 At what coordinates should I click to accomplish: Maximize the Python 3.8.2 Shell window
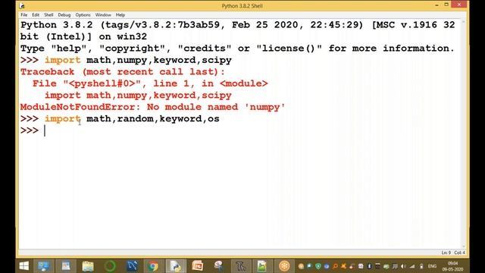(x=446, y=5)
